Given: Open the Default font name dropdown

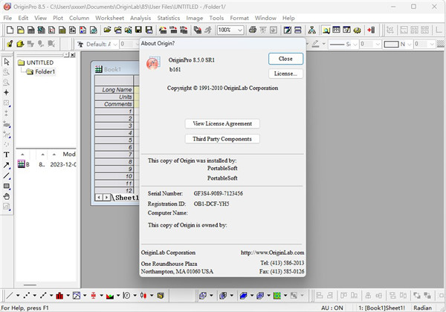Looking at the screenshot, I should click(111, 45).
